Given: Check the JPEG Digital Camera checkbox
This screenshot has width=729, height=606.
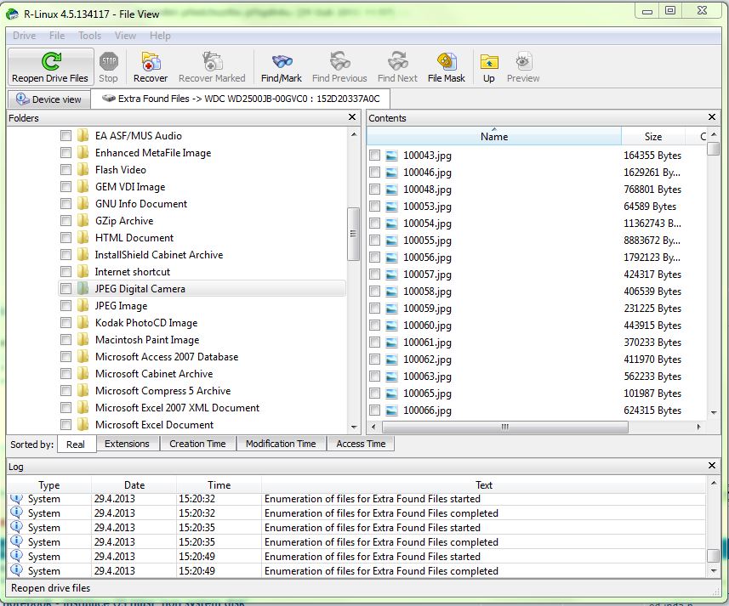Looking at the screenshot, I should click(65, 288).
